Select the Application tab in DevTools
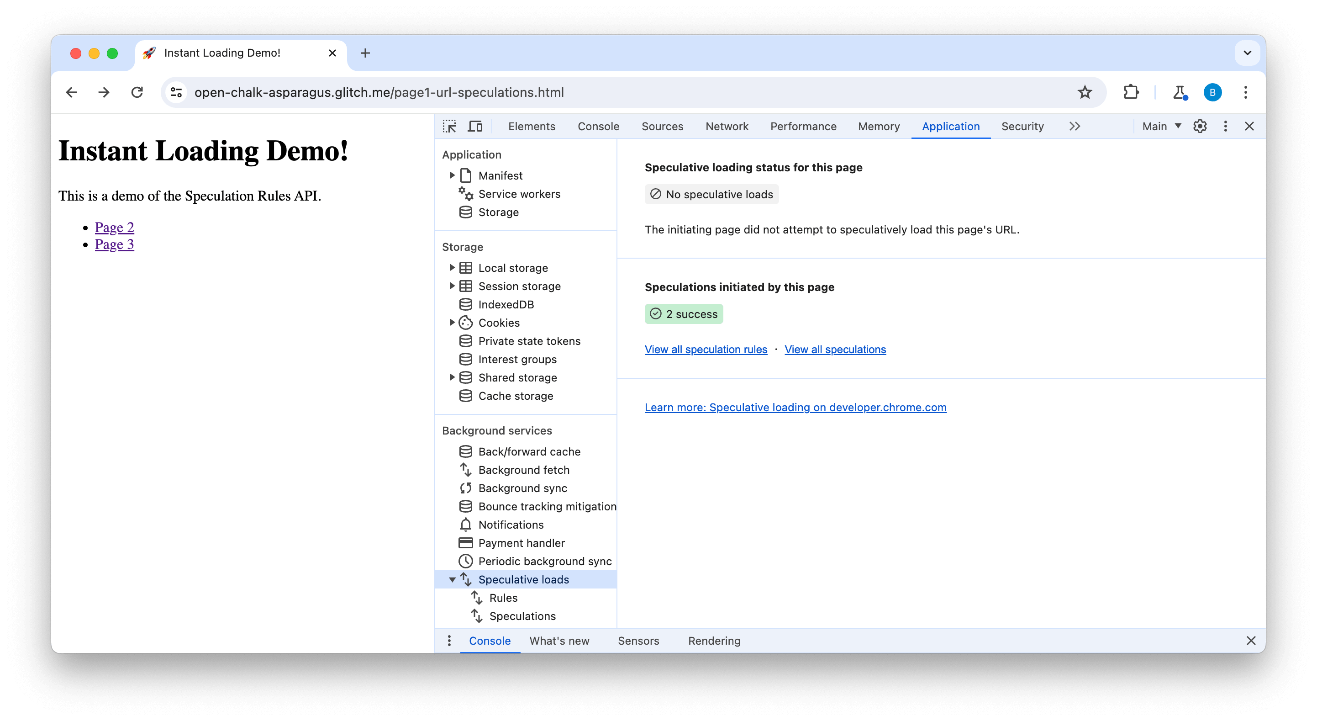Image resolution: width=1317 pixels, height=721 pixels. pos(950,126)
